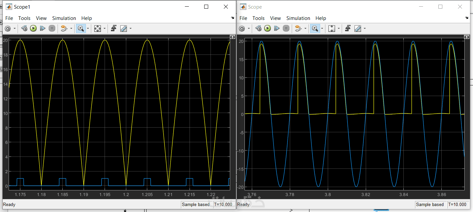Toggle maximize axes button above Scope1 plot
The image size is (473, 212).
tap(233, 37)
